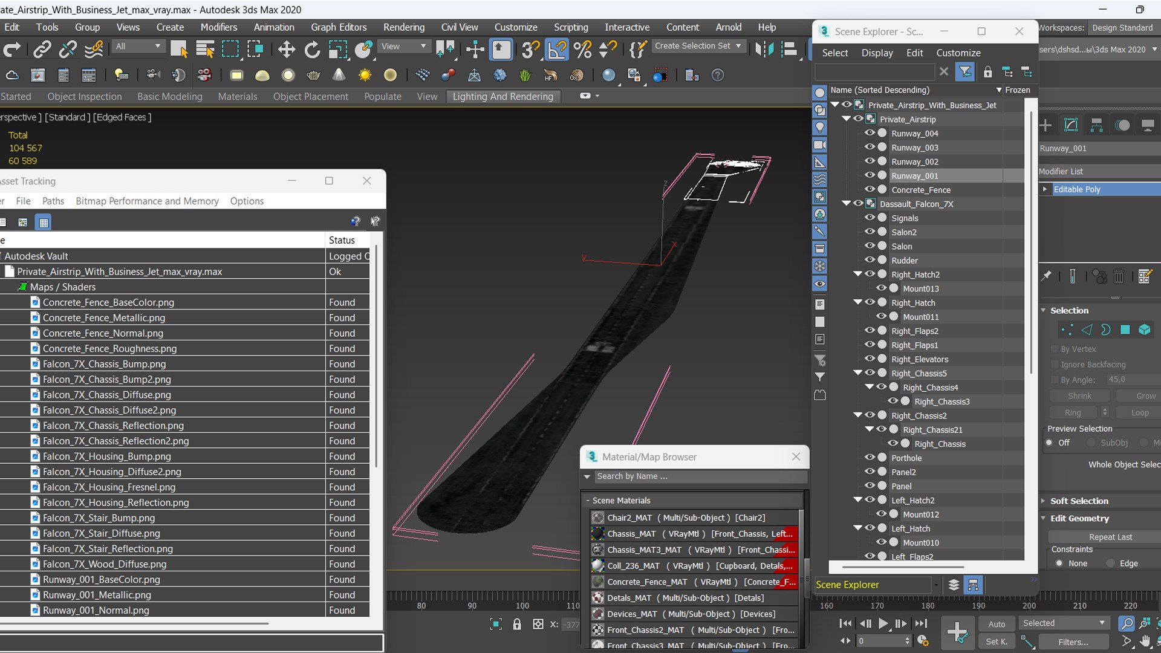Toggle visibility of Runway_004
This screenshot has width=1161, height=653.
pyautogui.click(x=870, y=133)
